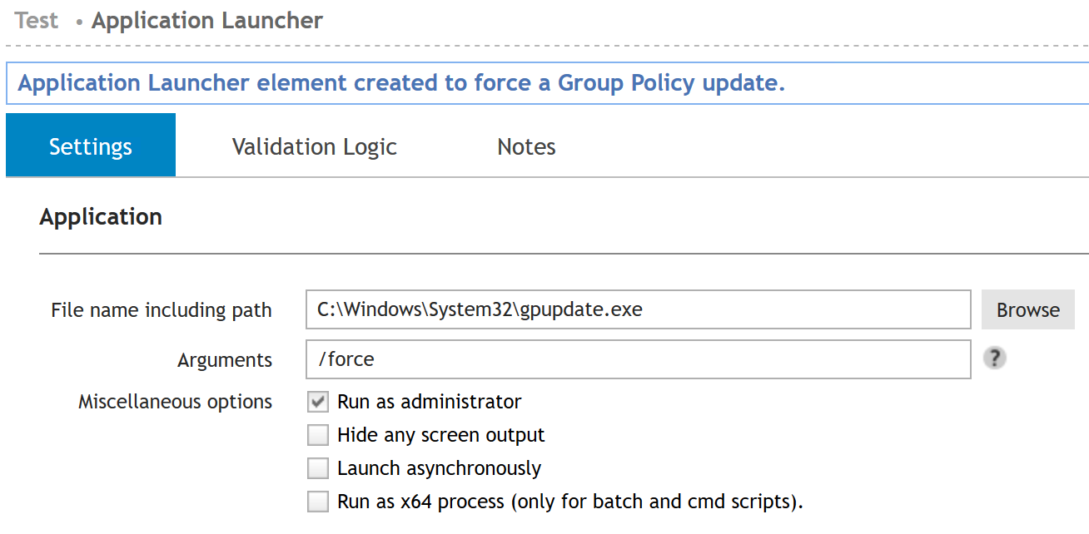
Task: Check Run as x64 process option
Action: pos(317,501)
